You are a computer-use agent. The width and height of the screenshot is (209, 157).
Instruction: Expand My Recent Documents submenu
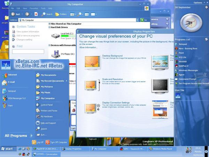tap(52, 81)
